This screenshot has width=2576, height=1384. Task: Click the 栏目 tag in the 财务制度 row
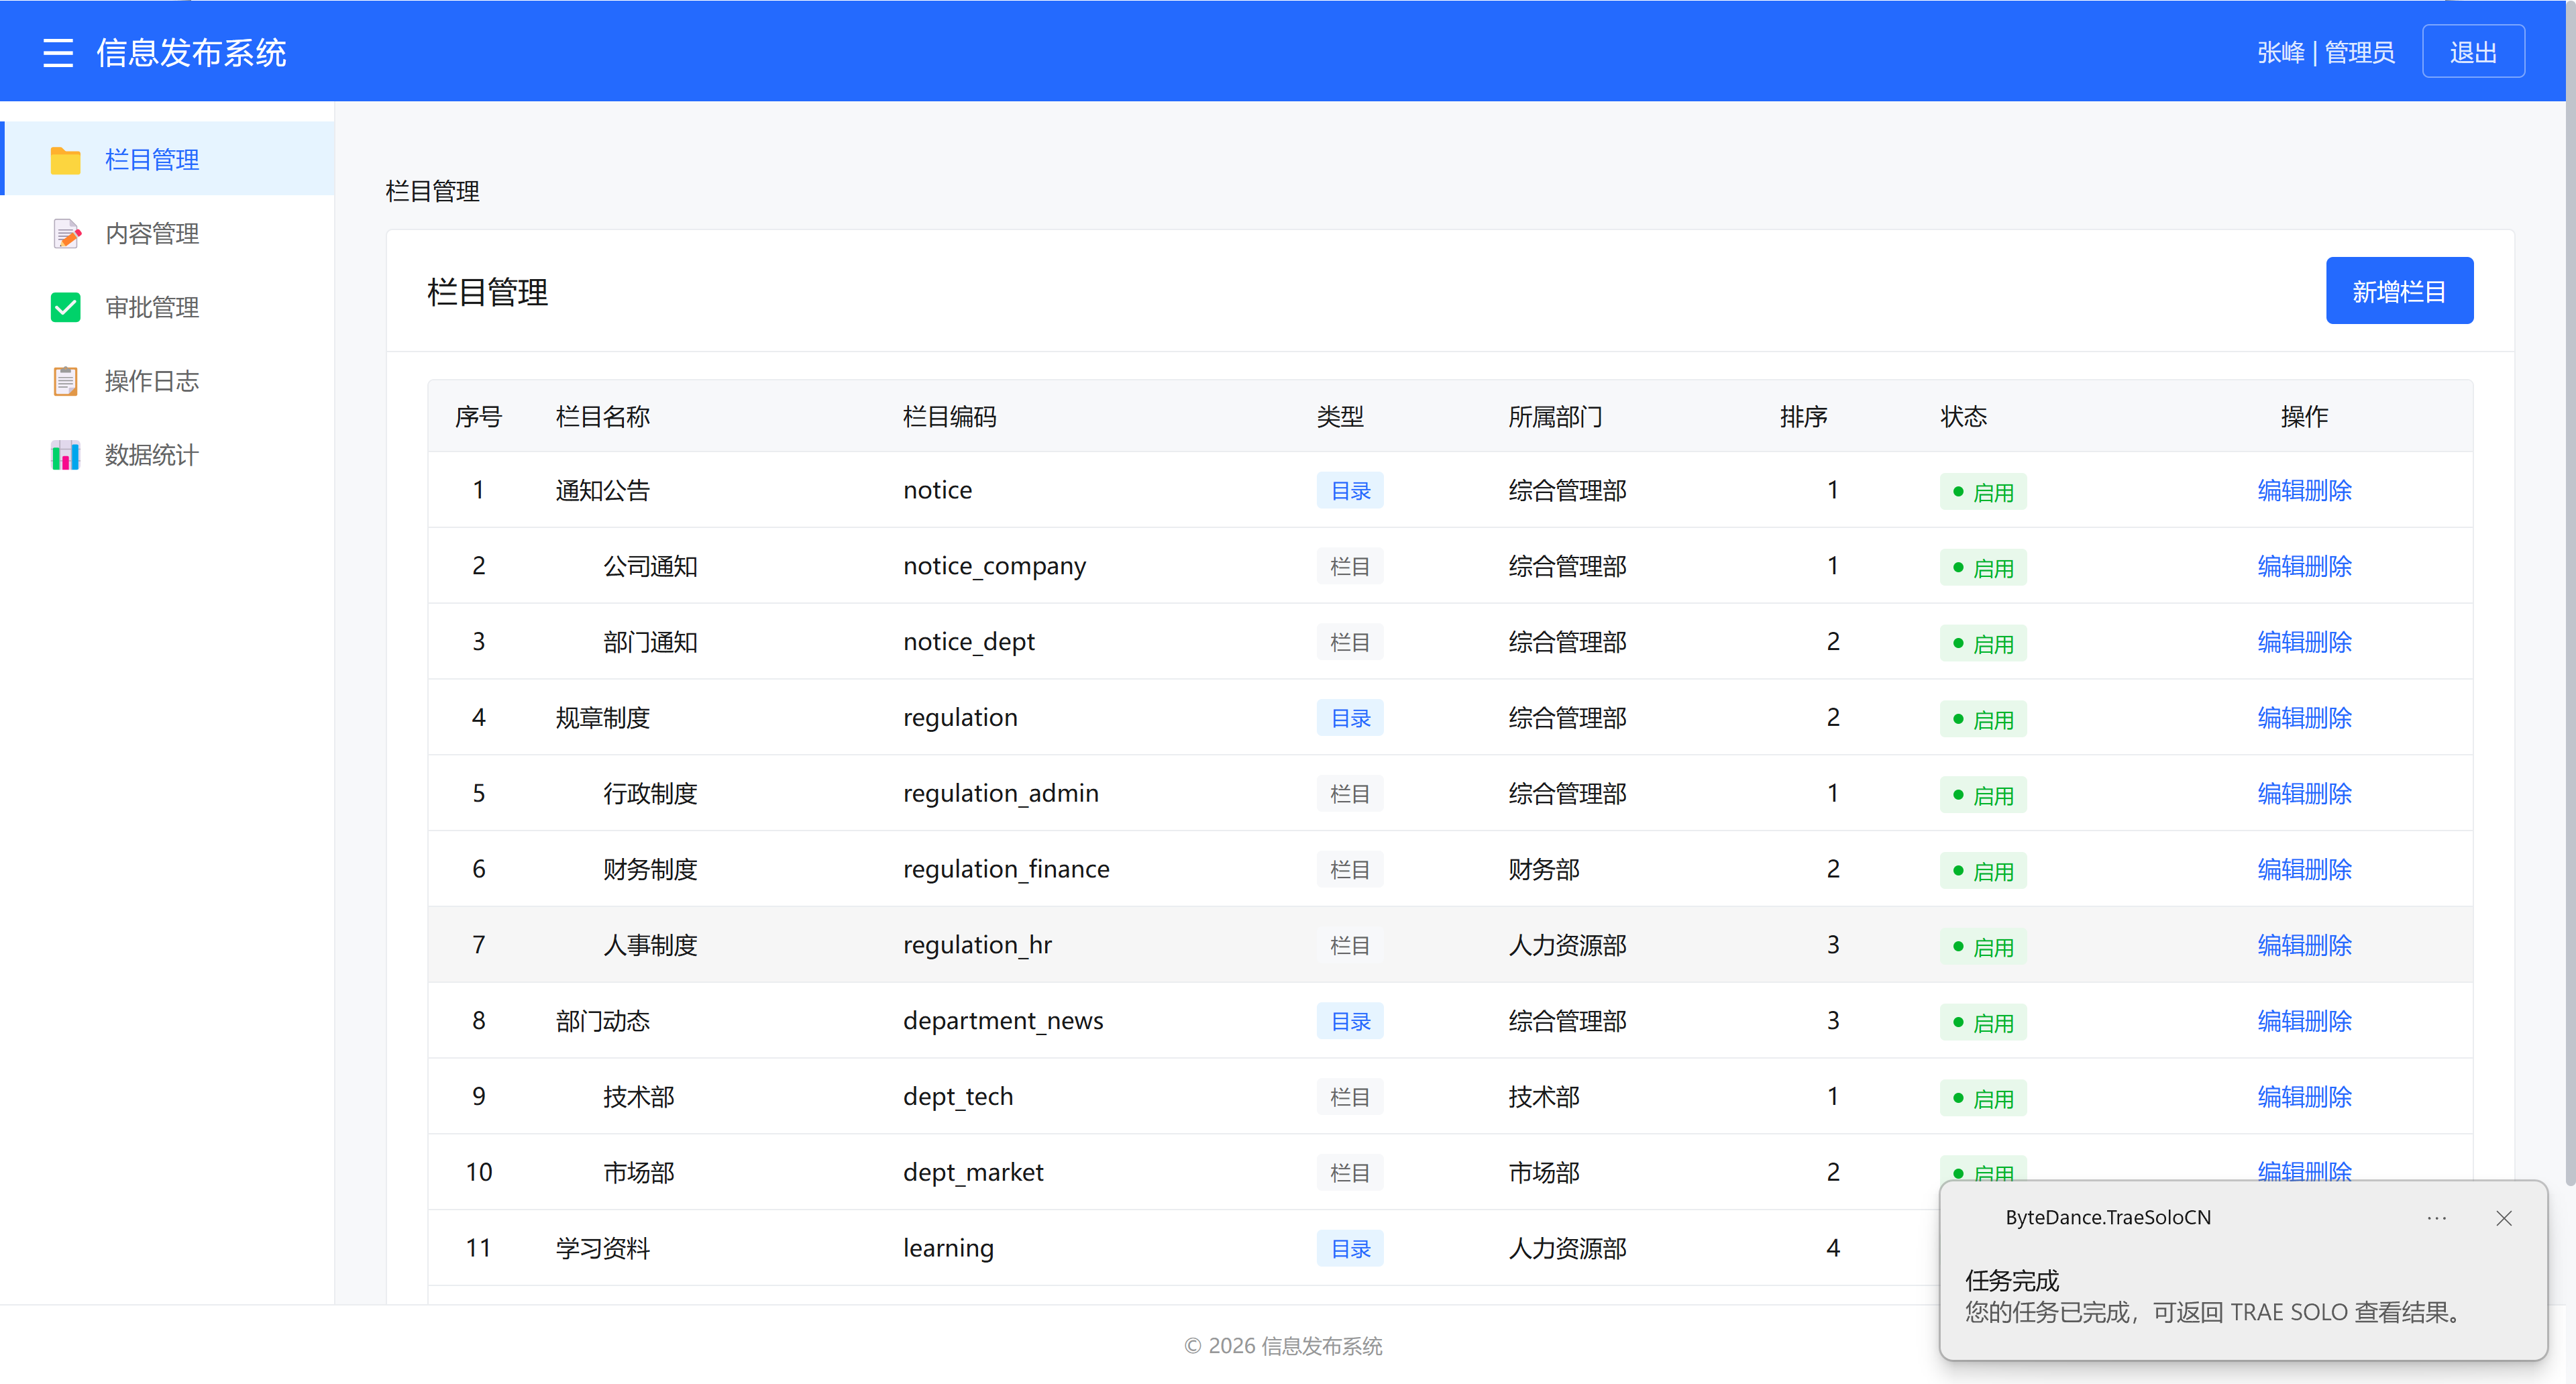coord(1350,870)
